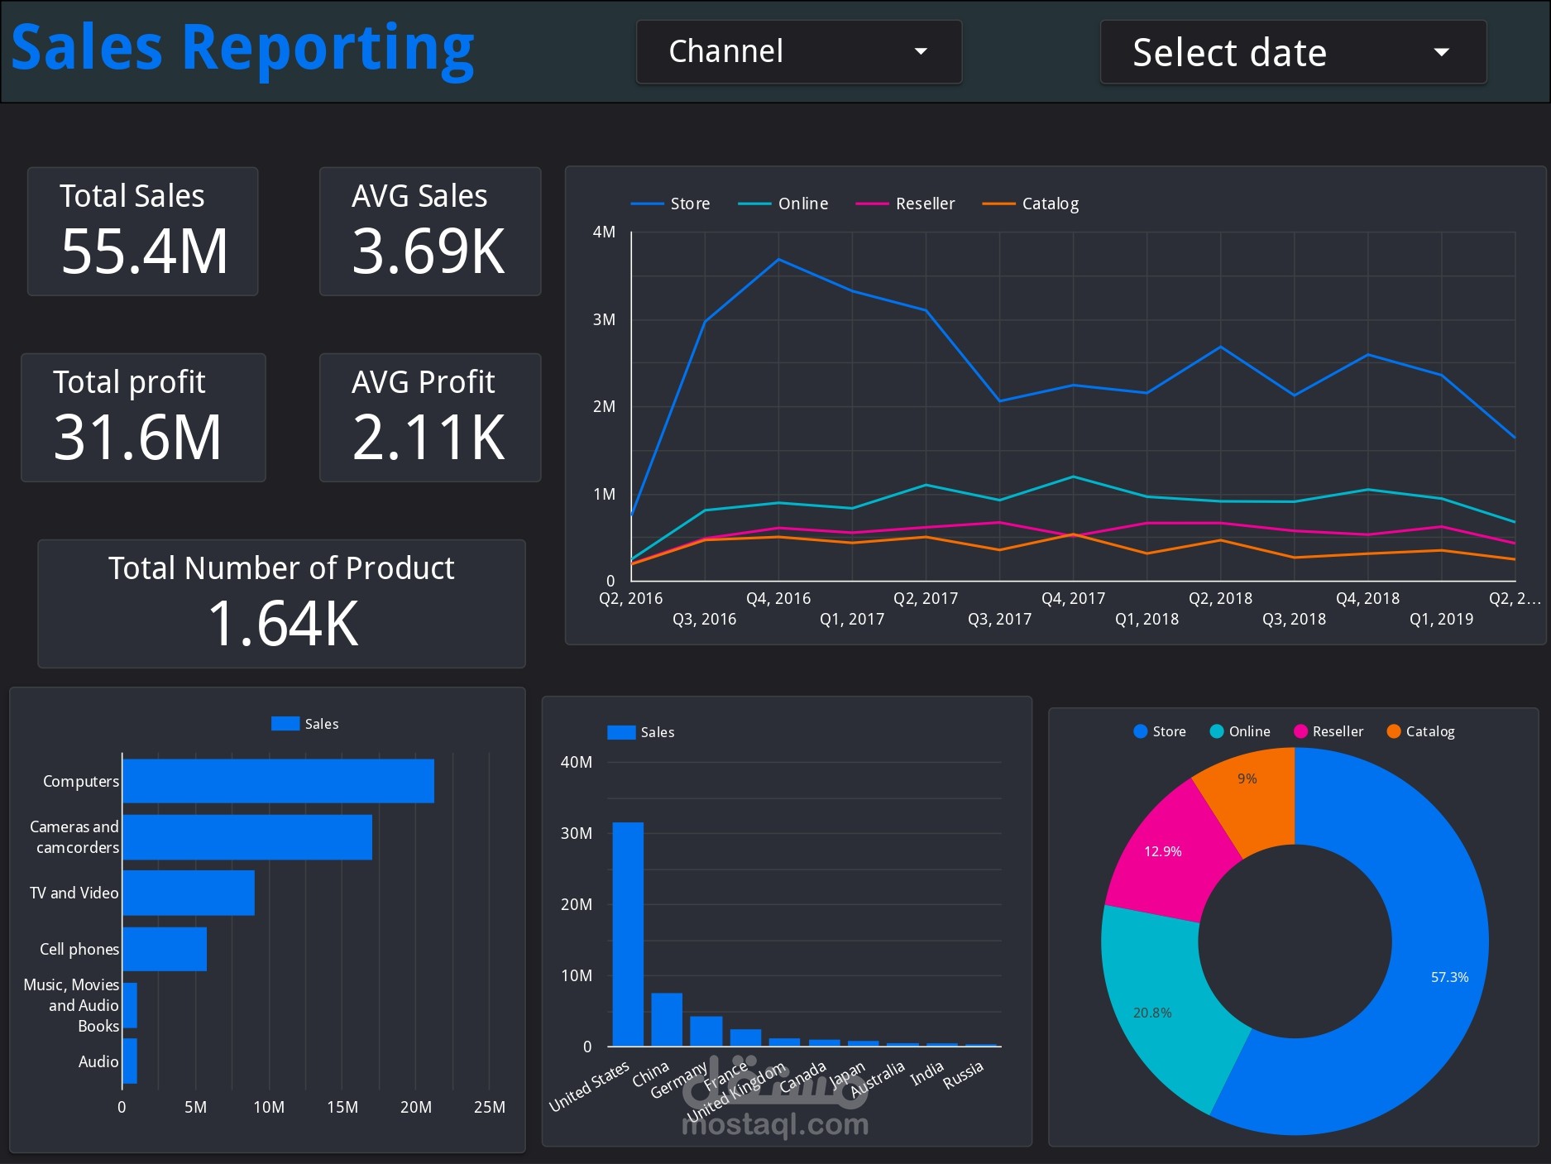Viewport: 1551px width, 1164px height.
Task: Toggle Online series in line chart legend
Action: 783,204
